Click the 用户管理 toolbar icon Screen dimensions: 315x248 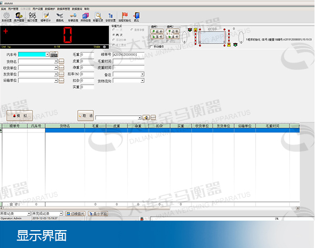coord(18,17)
